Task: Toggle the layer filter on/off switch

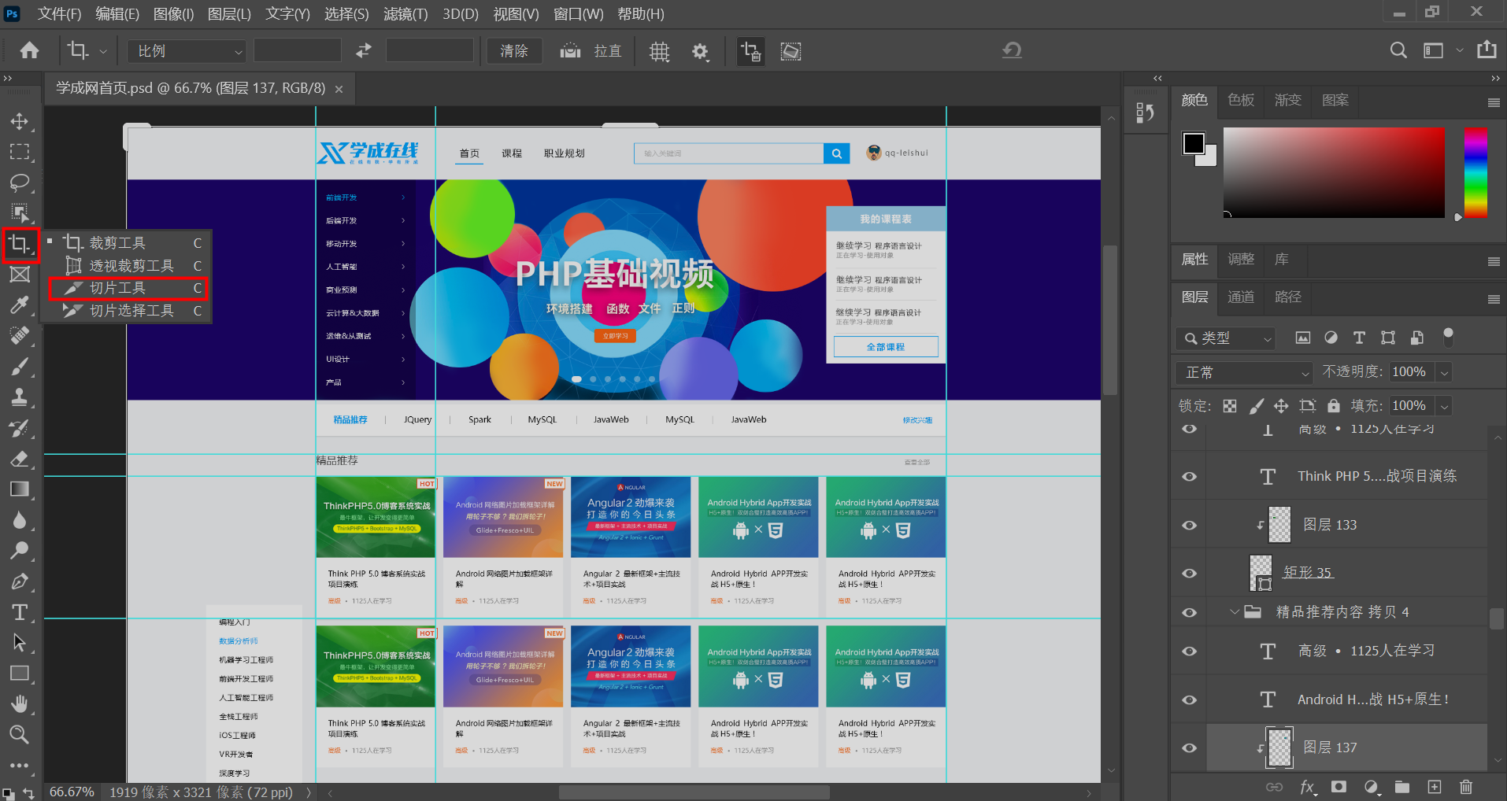Action: click(1448, 337)
